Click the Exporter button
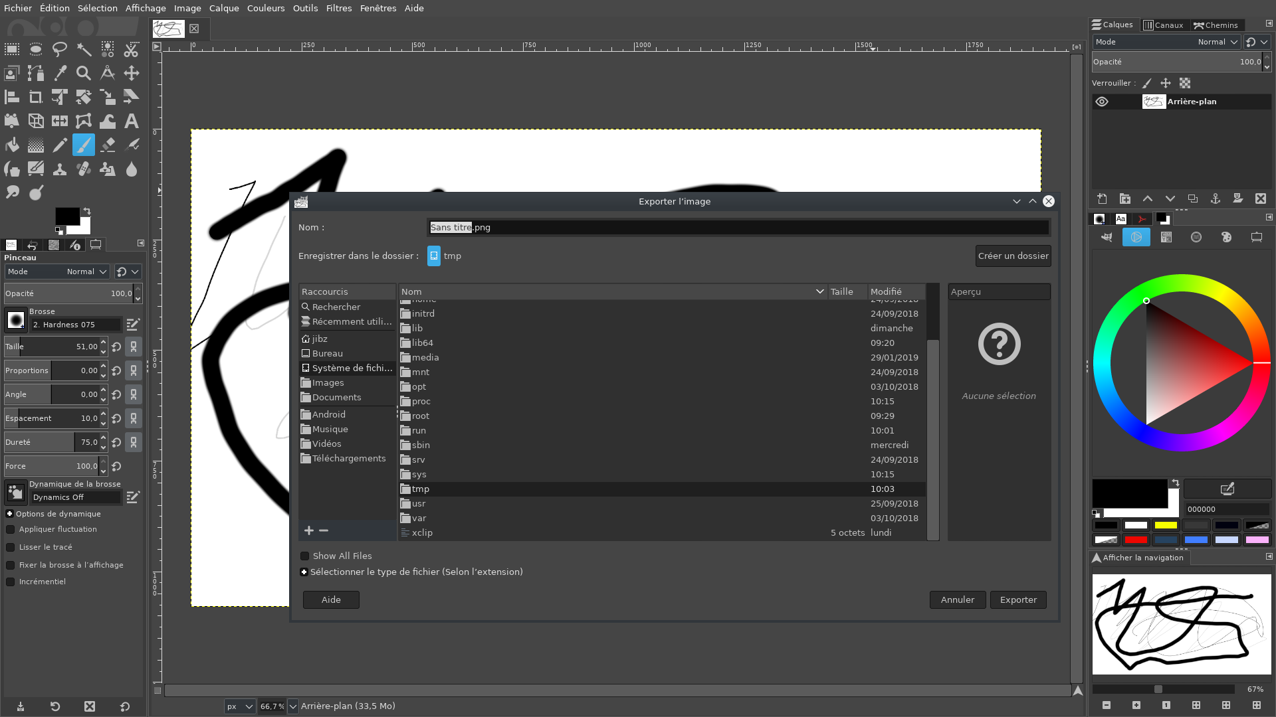 point(1018,600)
